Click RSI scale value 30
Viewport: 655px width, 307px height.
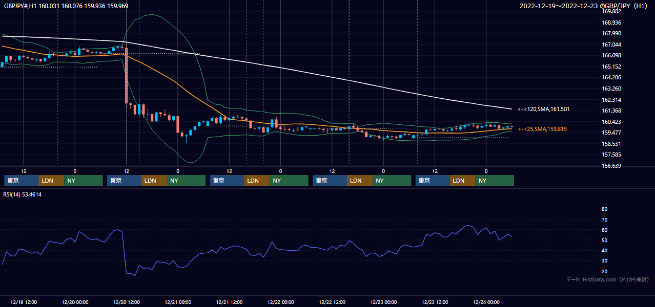[x=604, y=261]
